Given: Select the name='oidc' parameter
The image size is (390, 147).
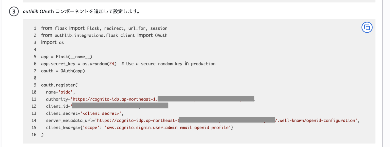Looking at the screenshot, I should pos(60,92).
